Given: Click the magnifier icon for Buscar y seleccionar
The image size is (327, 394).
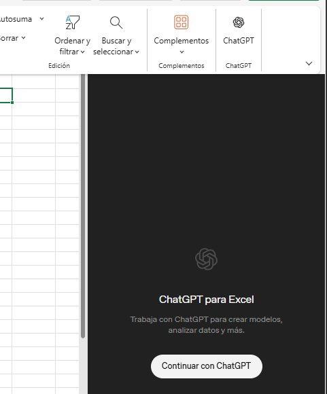Looking at the screenshot, I should pos(116,22).
